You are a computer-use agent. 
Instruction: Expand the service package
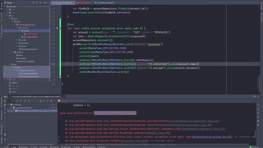(x=17, y=46)
